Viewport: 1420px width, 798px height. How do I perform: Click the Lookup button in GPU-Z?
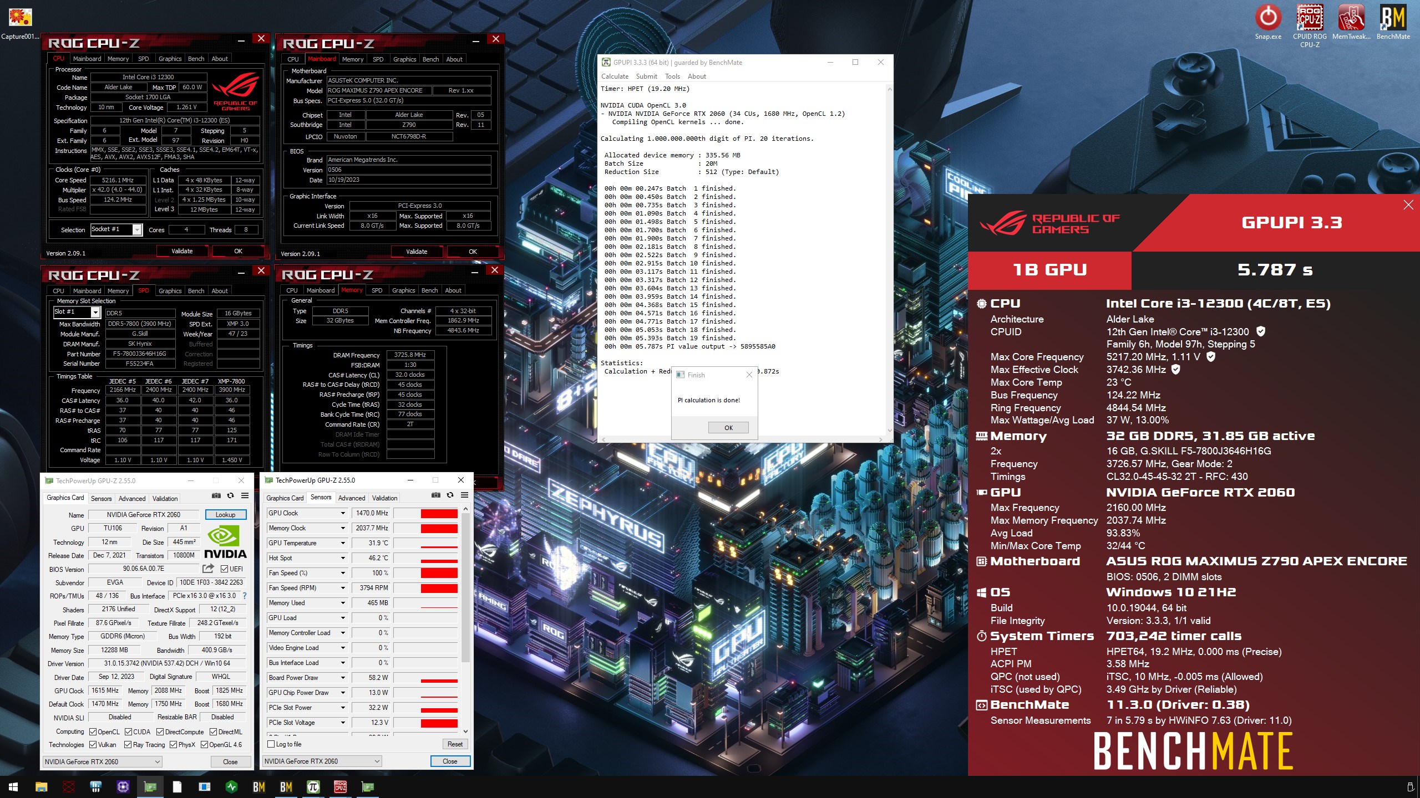[225, 514]
